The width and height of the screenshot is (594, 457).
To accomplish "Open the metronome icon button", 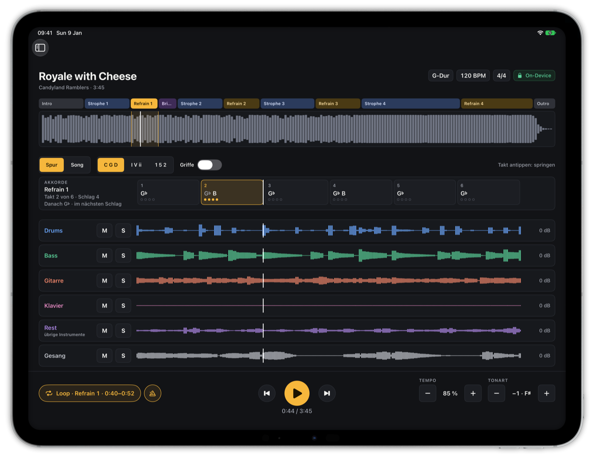I will coord(153,393).
